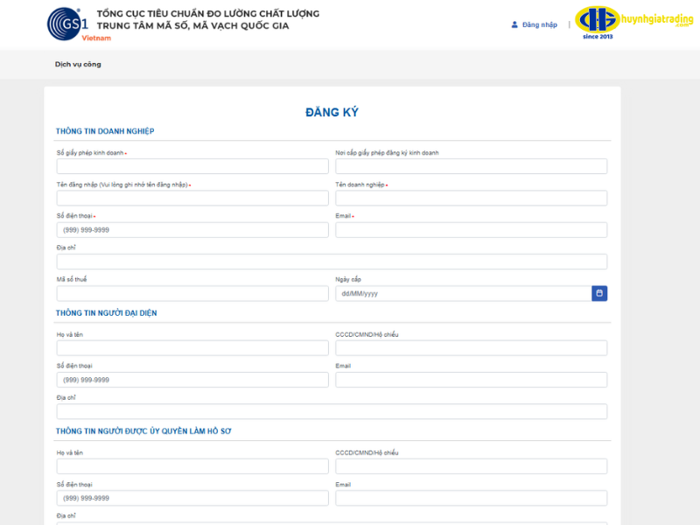Click the authorized person's Họ và tên field
The width and height of the screenshot is (700, 525).
coord(192,466)
